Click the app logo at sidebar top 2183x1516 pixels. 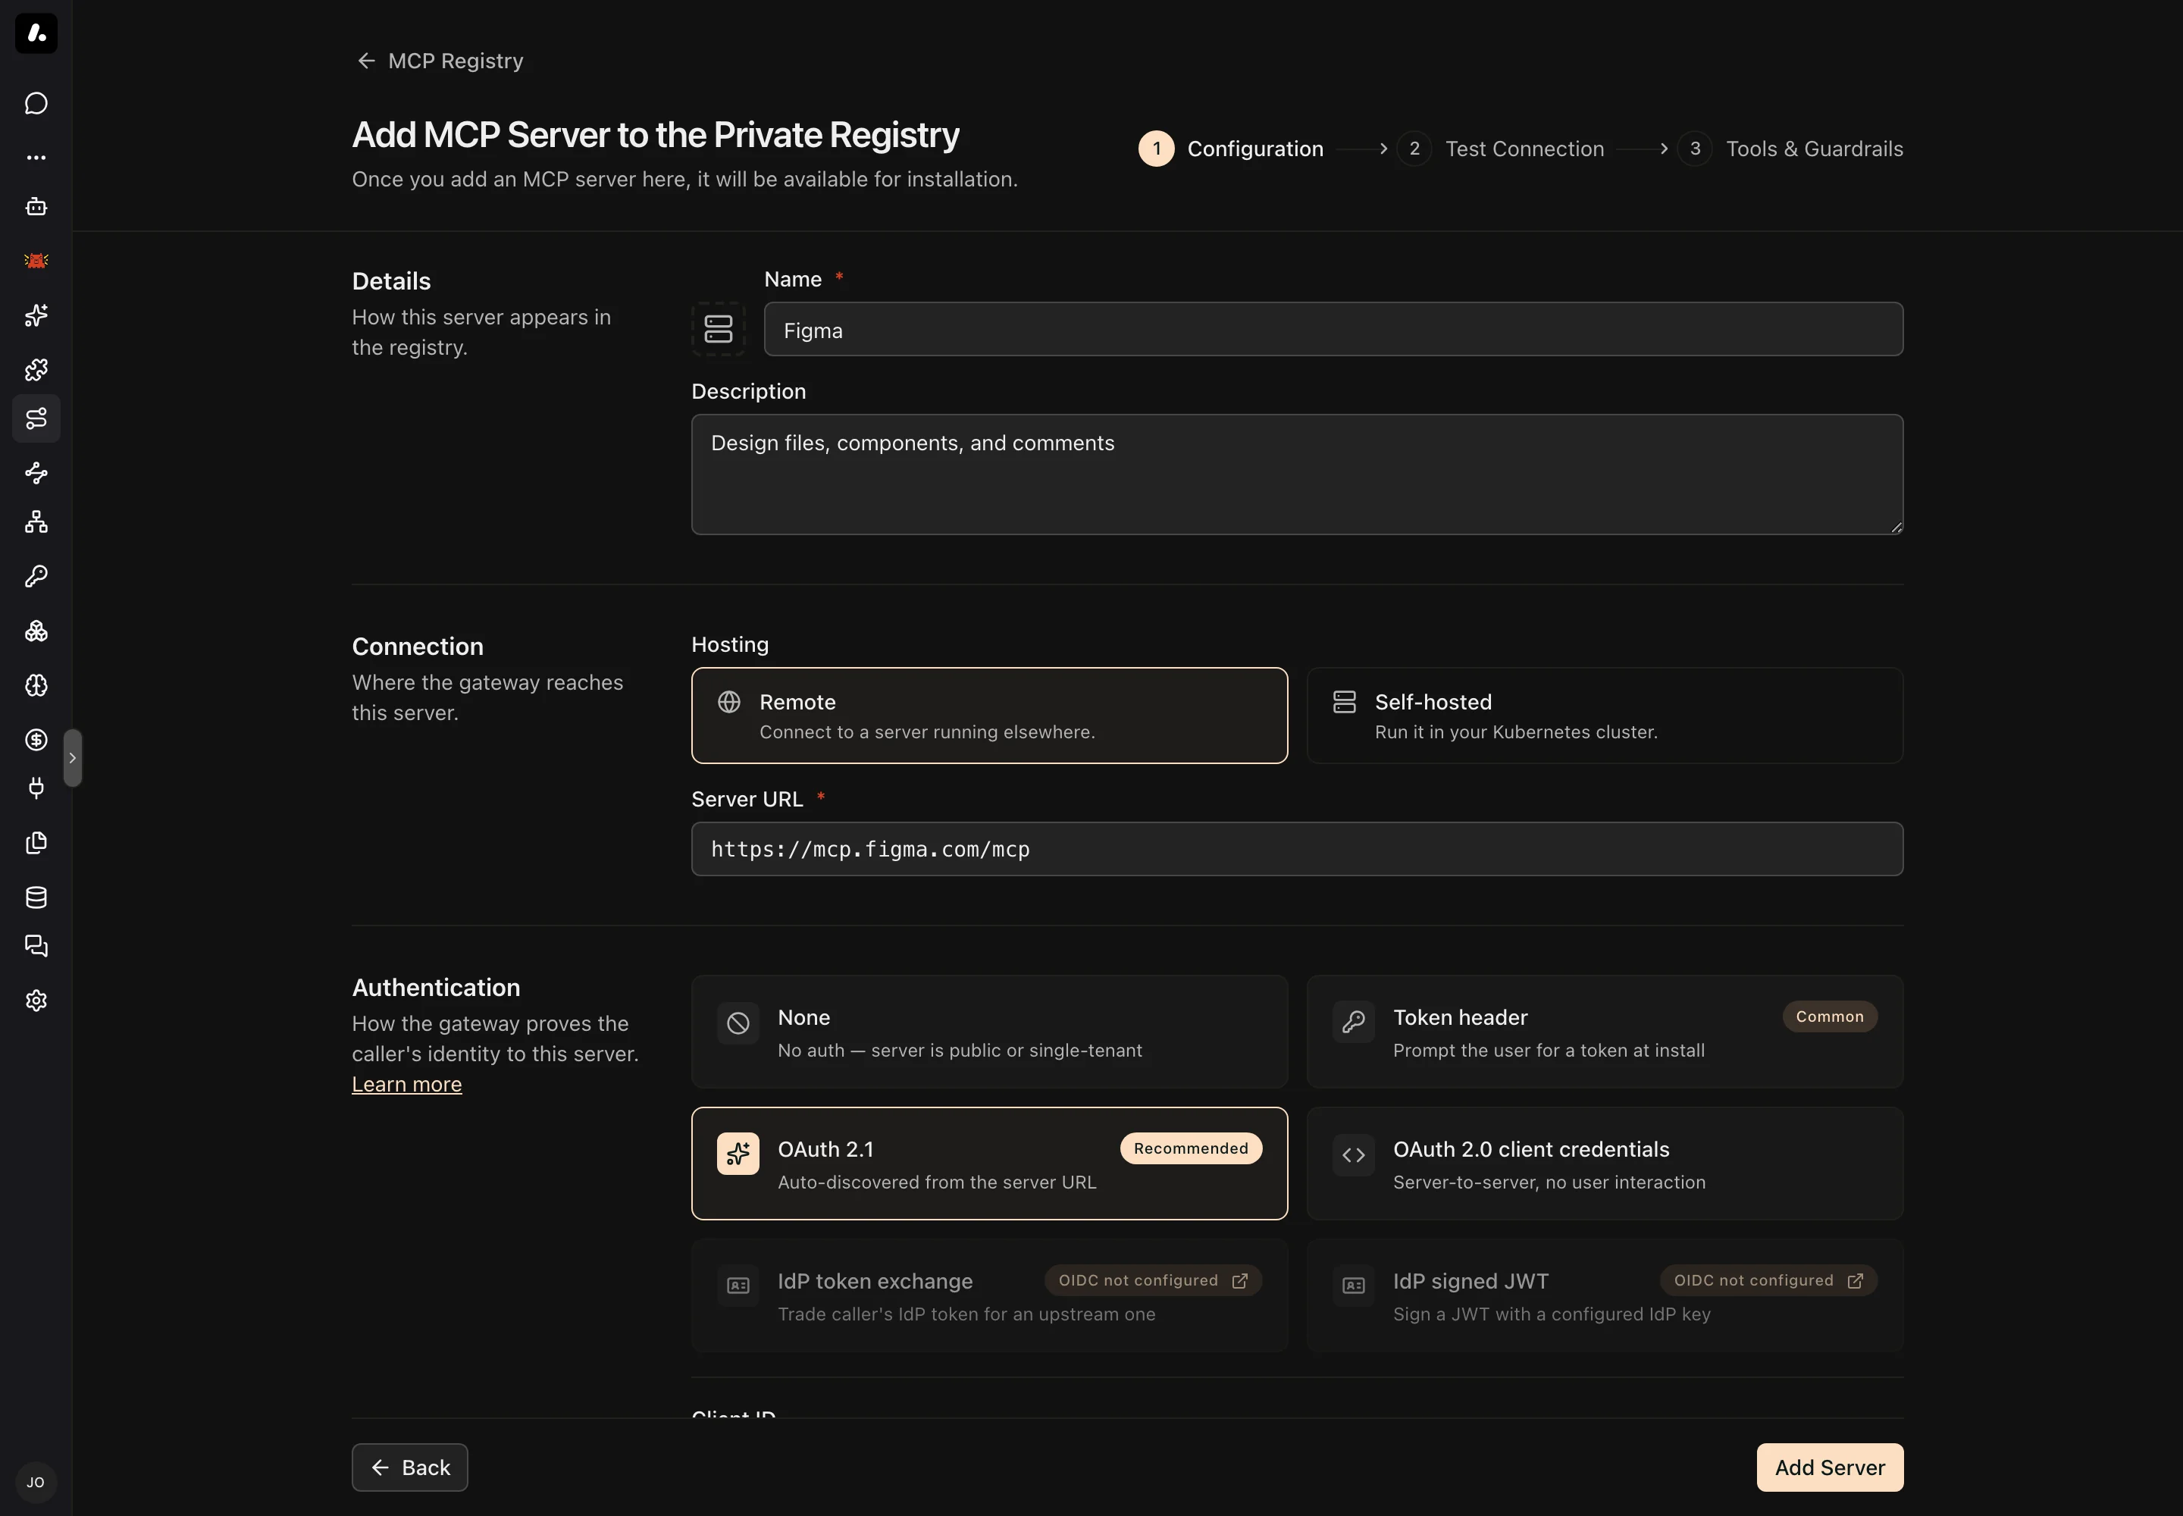tap(36, 33)
